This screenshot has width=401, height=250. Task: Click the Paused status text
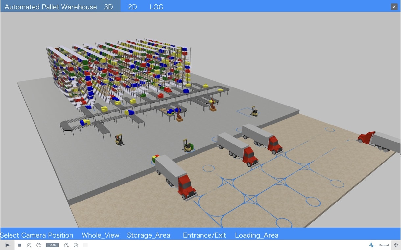[384, 245]
